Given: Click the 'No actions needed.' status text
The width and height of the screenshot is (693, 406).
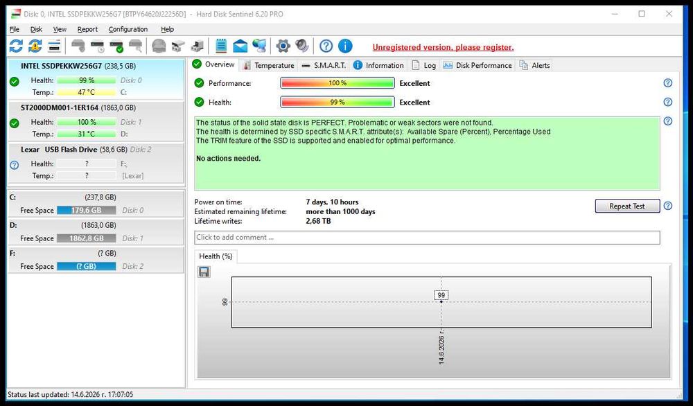Looking at the screenshot, I should pos(229,158).
